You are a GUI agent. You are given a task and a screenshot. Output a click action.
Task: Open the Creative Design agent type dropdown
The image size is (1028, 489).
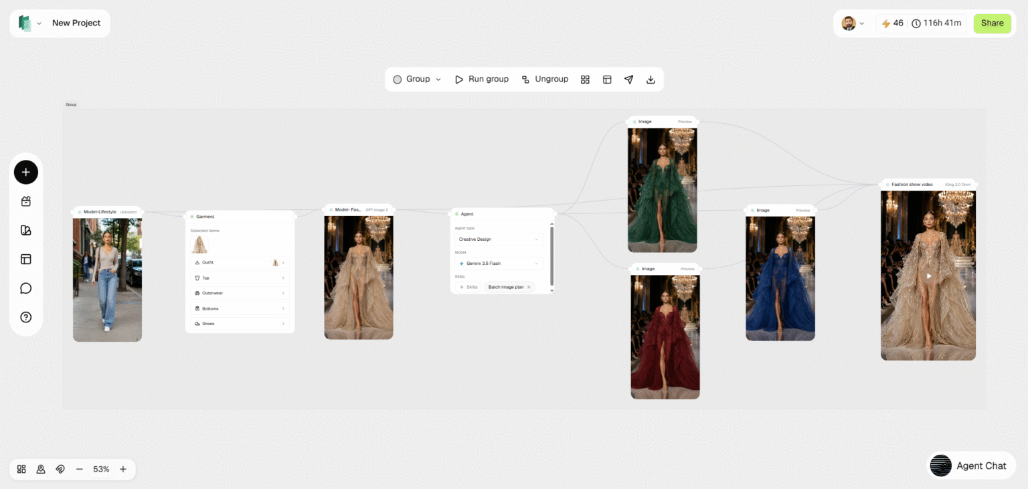[x=499, y=239]
